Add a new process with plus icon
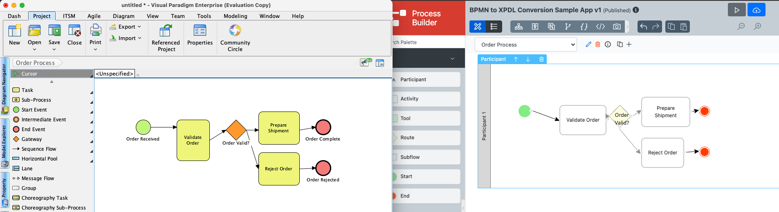This screenshot has width=779, height=212. tap(629, 44)
